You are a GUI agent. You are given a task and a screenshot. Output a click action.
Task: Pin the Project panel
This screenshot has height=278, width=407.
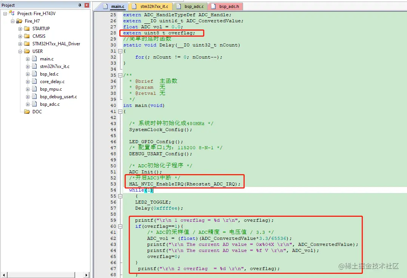pos(80,5)
